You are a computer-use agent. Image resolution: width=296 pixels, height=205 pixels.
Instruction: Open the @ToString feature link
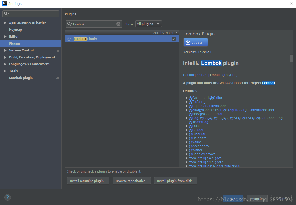tap(197, 102)
